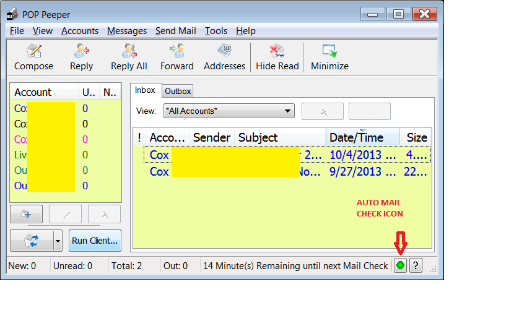Click the priority exclamation column header
Image resolution: width=514 pixels, height=321 pixels.
[x=139, y=137]
